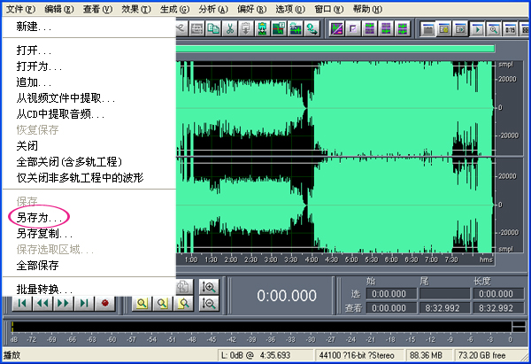Click the purple diagonal-slash waveform icon
Image resolution: width=531 pixels, height=364 pixels.
coord(336,29)
